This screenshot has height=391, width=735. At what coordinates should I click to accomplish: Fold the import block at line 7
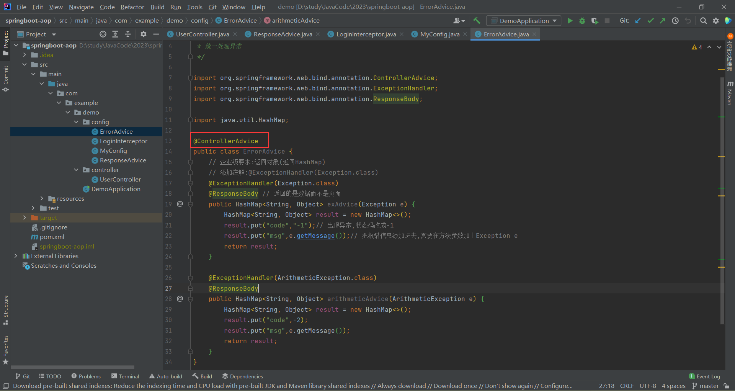190,78
